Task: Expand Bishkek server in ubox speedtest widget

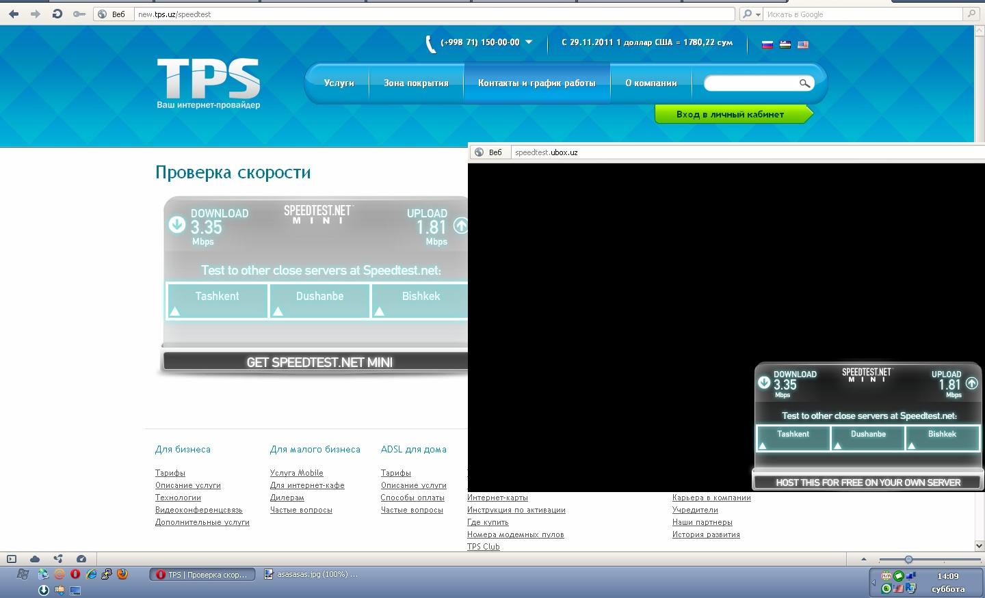Action: click(942, 438)
